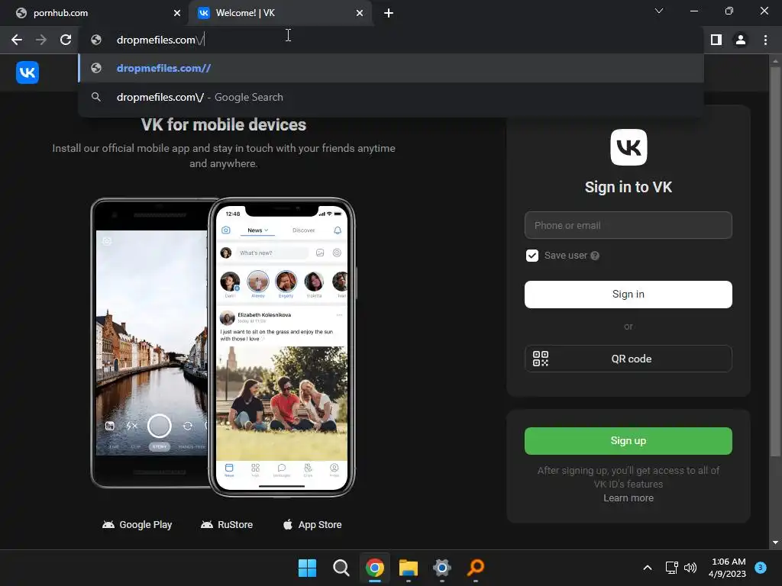
Task: Click the Sign in to VK heading
Action: coord(629,188)
